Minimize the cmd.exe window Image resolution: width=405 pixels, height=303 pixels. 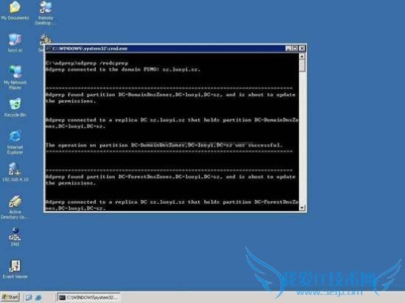pos(288,49)
